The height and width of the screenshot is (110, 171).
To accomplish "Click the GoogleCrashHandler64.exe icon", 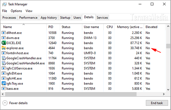I will point(4,63).
